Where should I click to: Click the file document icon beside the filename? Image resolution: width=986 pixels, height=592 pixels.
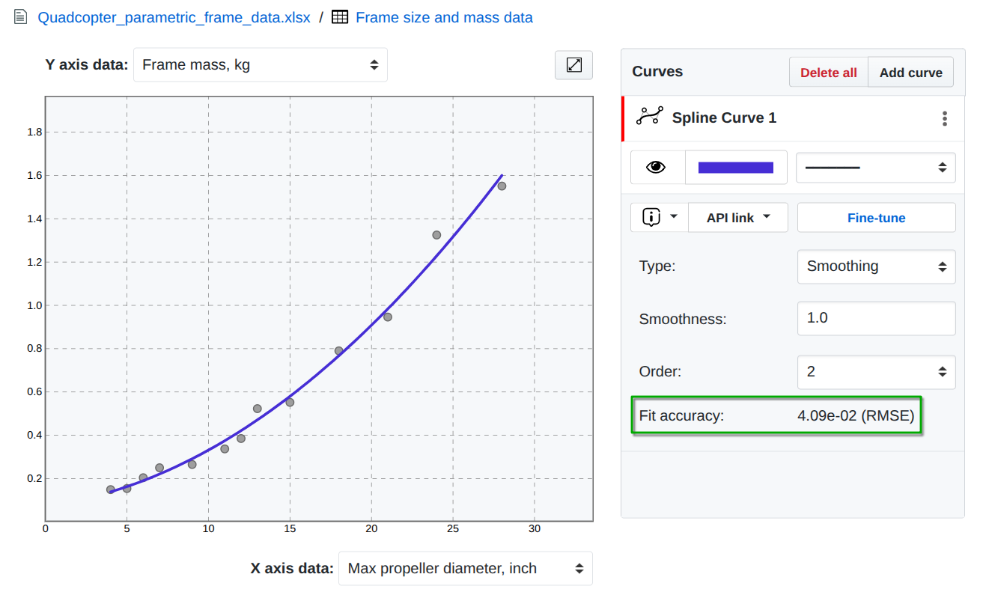20,16
